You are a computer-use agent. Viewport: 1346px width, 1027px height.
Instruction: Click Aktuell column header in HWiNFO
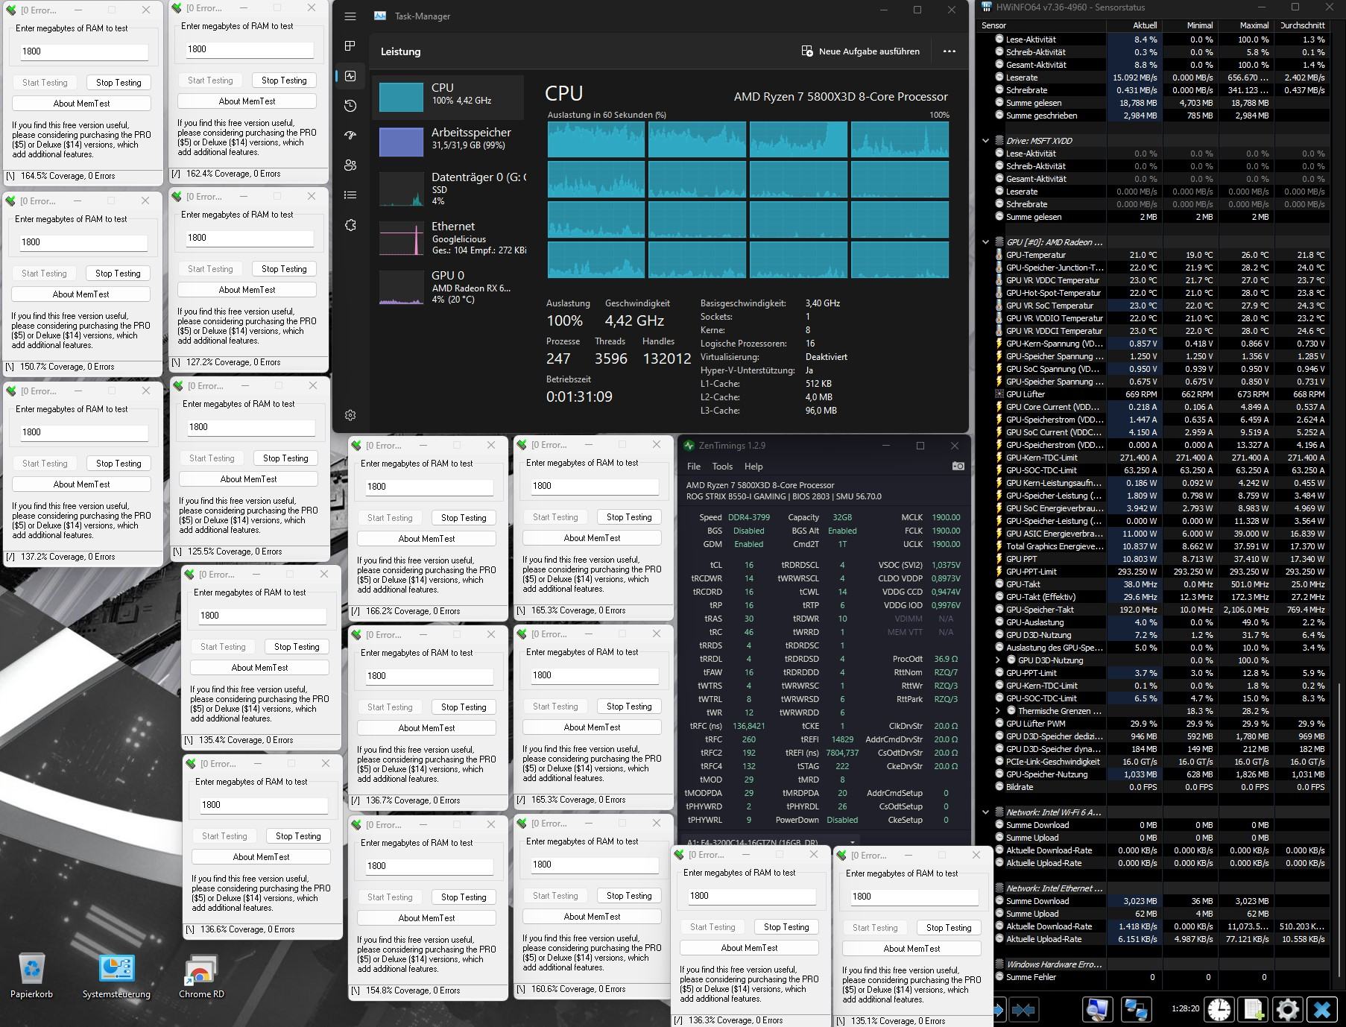(1134, 25)
